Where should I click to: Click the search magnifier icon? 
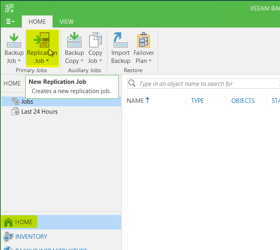click(132, 83)
